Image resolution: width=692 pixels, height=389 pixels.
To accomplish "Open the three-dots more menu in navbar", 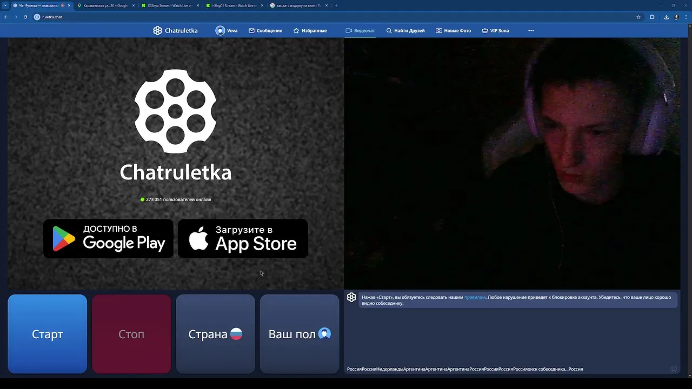I will [531, 31].
